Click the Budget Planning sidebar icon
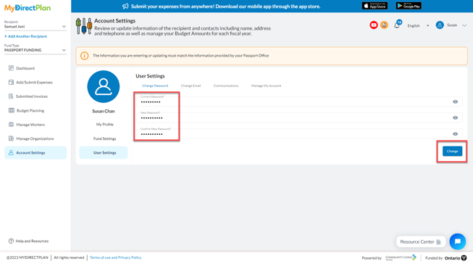This screenshot has width=473, height=264. [11, 110]
